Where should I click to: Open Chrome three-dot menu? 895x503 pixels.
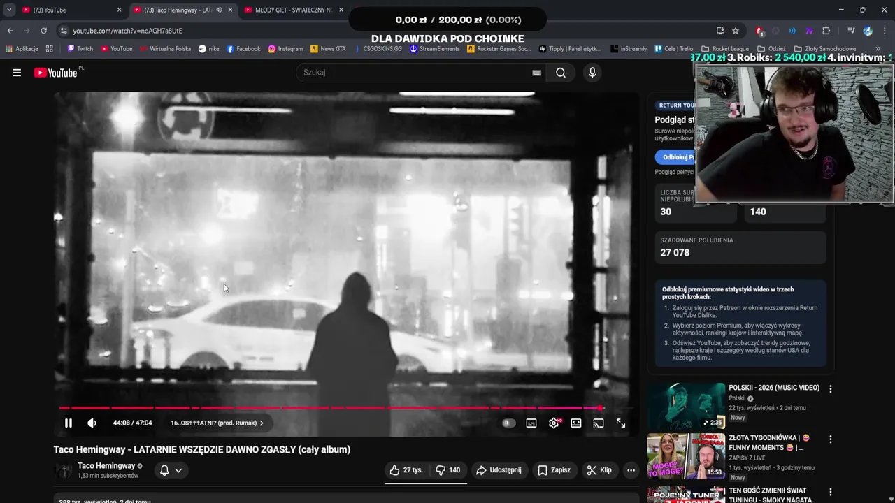click(885, 31)
